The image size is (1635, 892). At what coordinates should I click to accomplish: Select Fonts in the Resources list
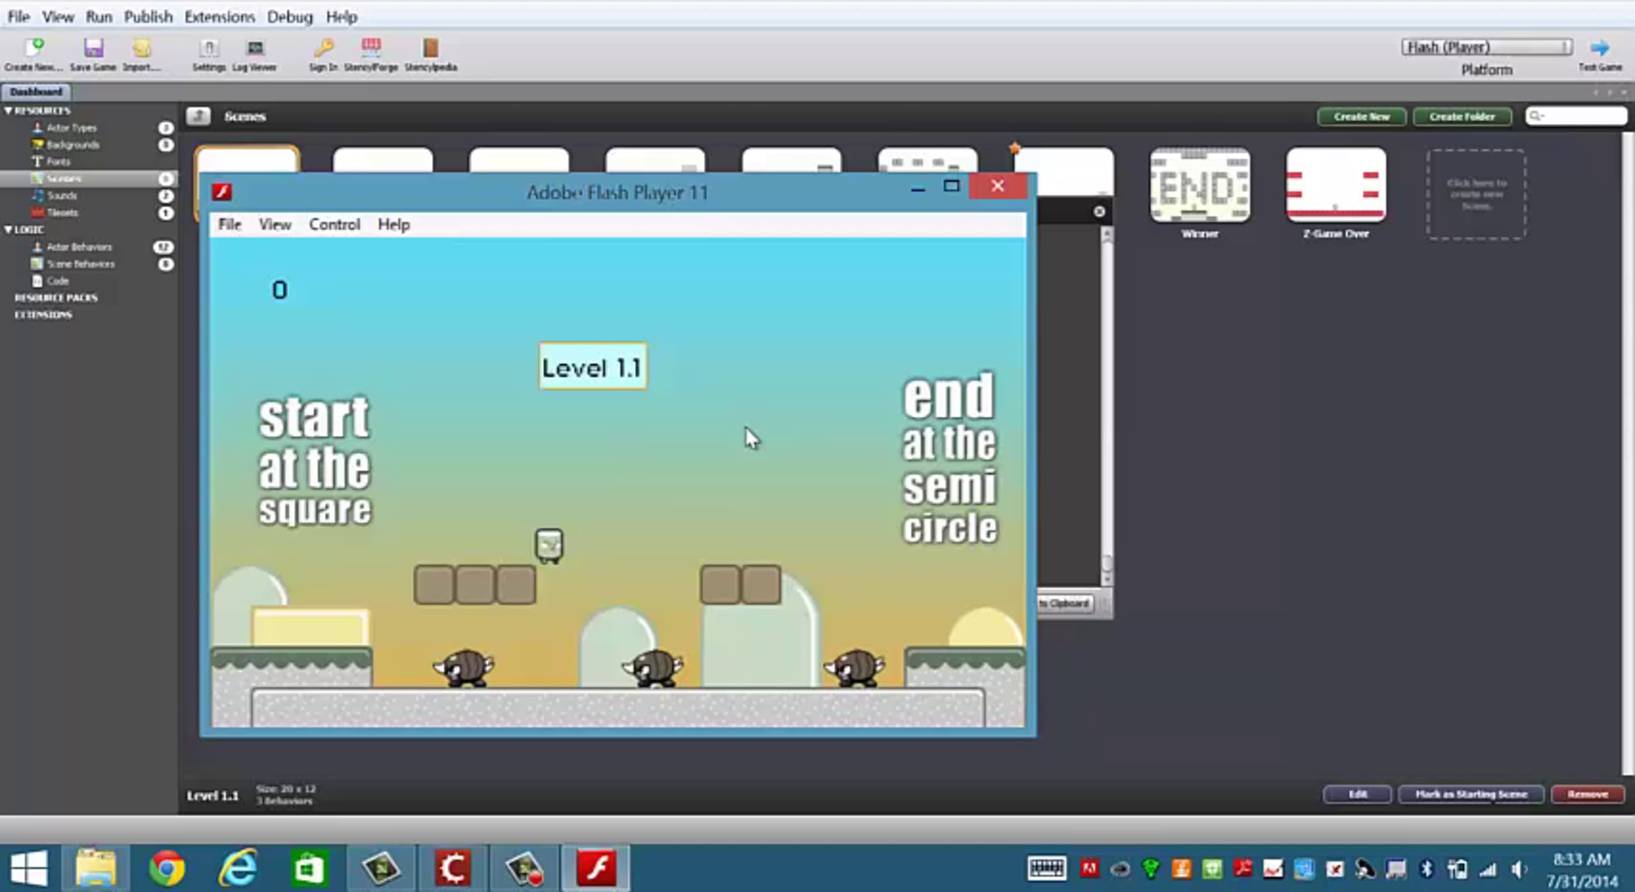pos(59,162)
